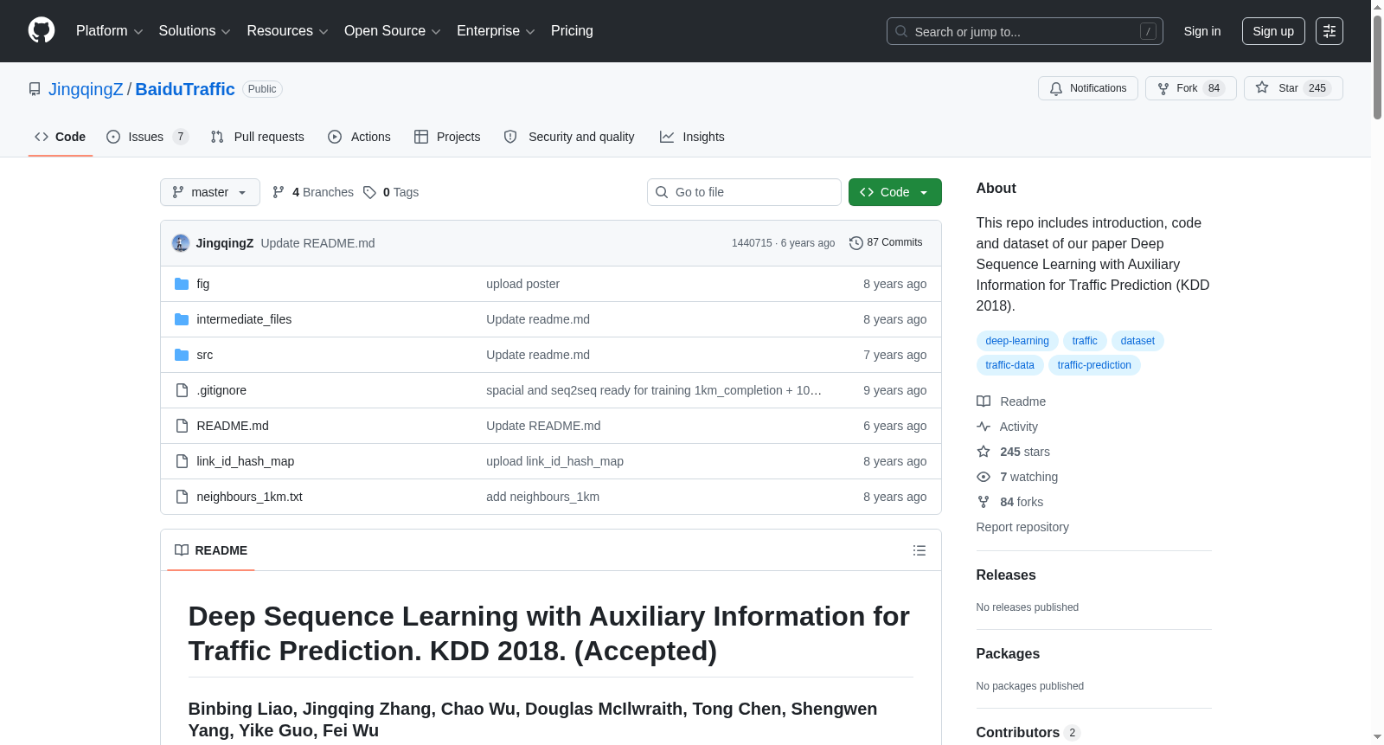Open the Releases section heading link
This screenshot has width=1384, height=745.
point(1006,575)
